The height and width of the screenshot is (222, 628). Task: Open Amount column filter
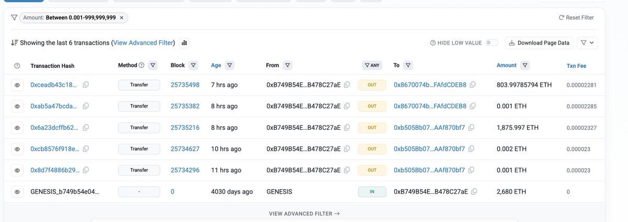[x=525, y=65]
